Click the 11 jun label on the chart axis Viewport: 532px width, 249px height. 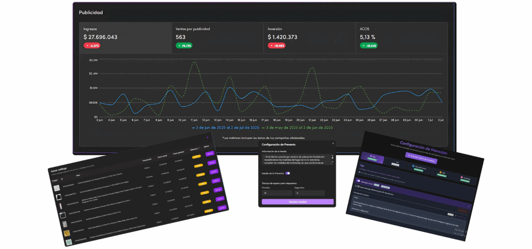pos(194,120)
